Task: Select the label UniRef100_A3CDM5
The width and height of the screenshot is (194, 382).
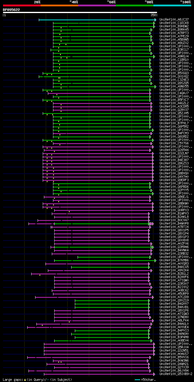Action: pyautogui.click(x=174, y=106)
